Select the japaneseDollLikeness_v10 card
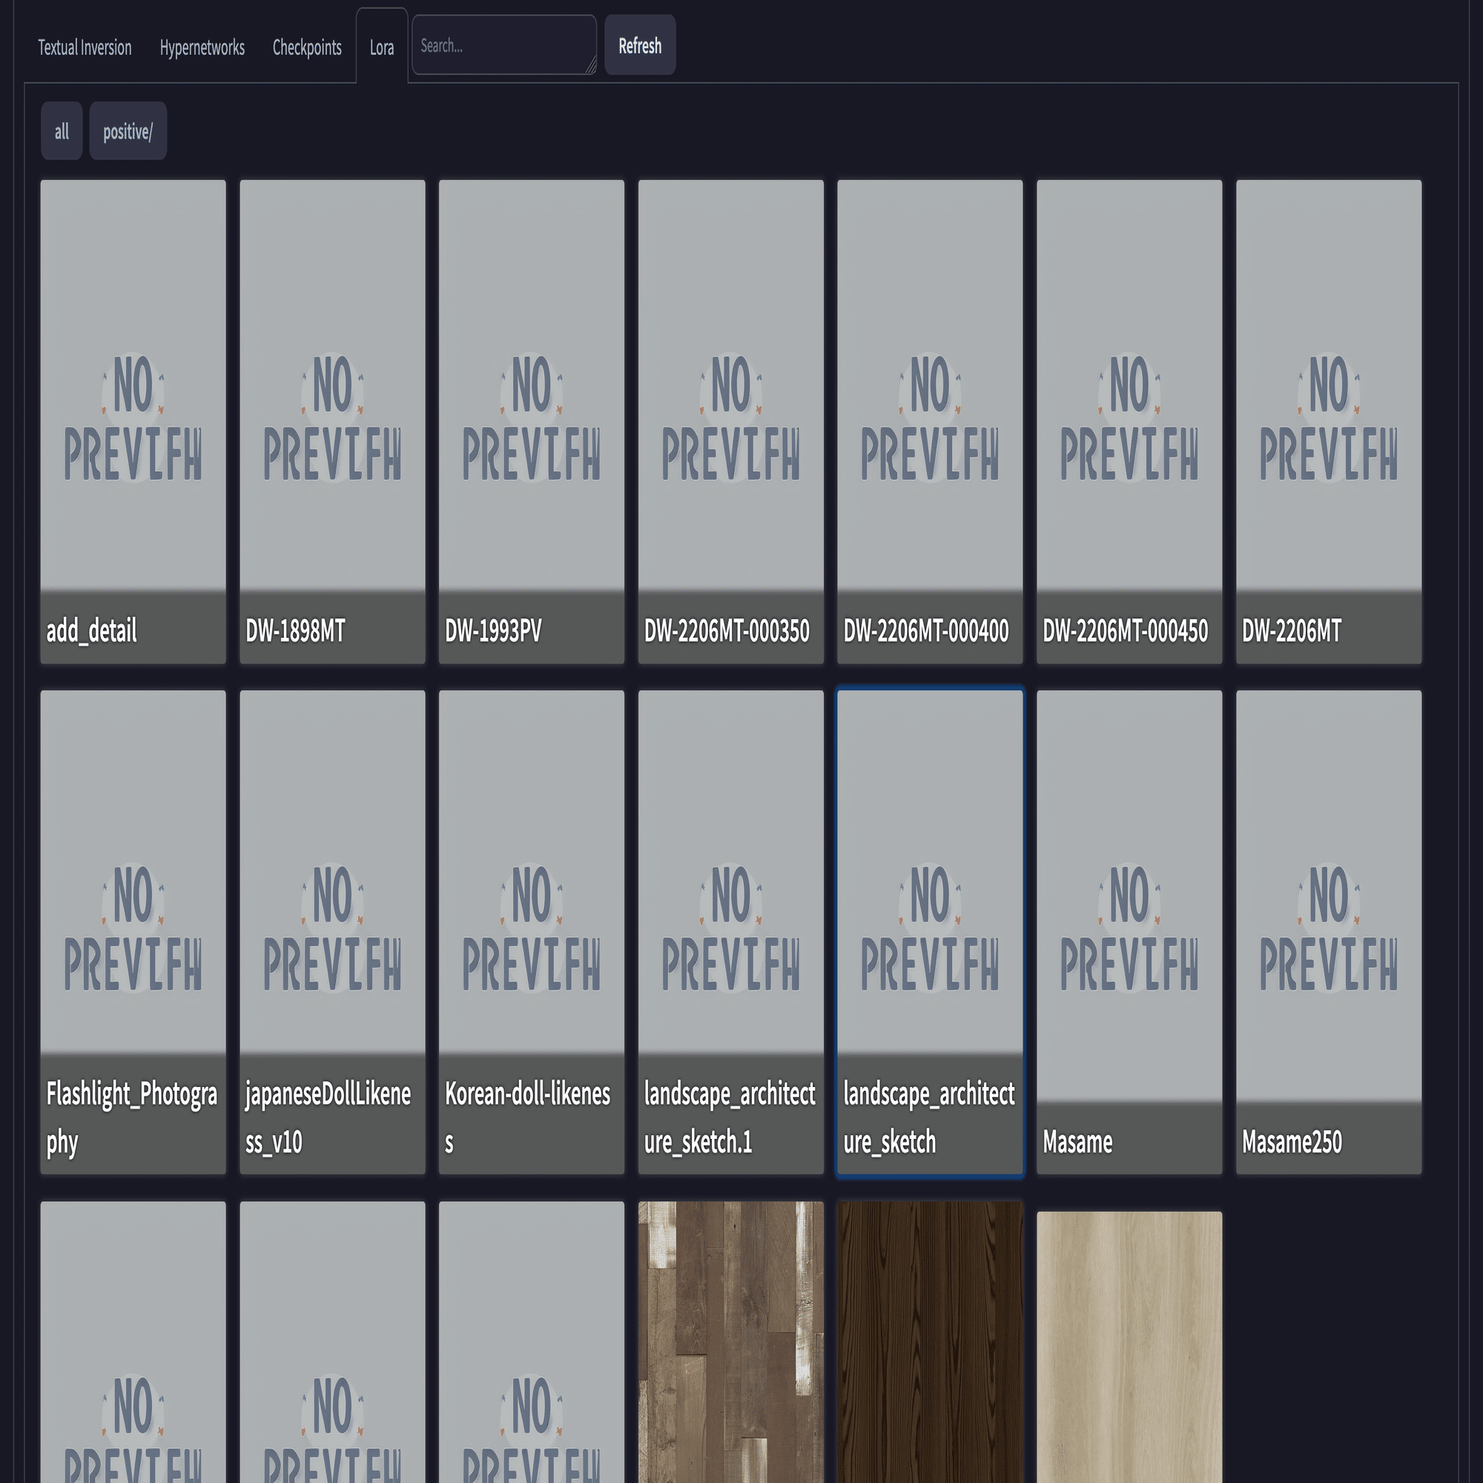The image size is (1483, 1483). pos(332,932)
